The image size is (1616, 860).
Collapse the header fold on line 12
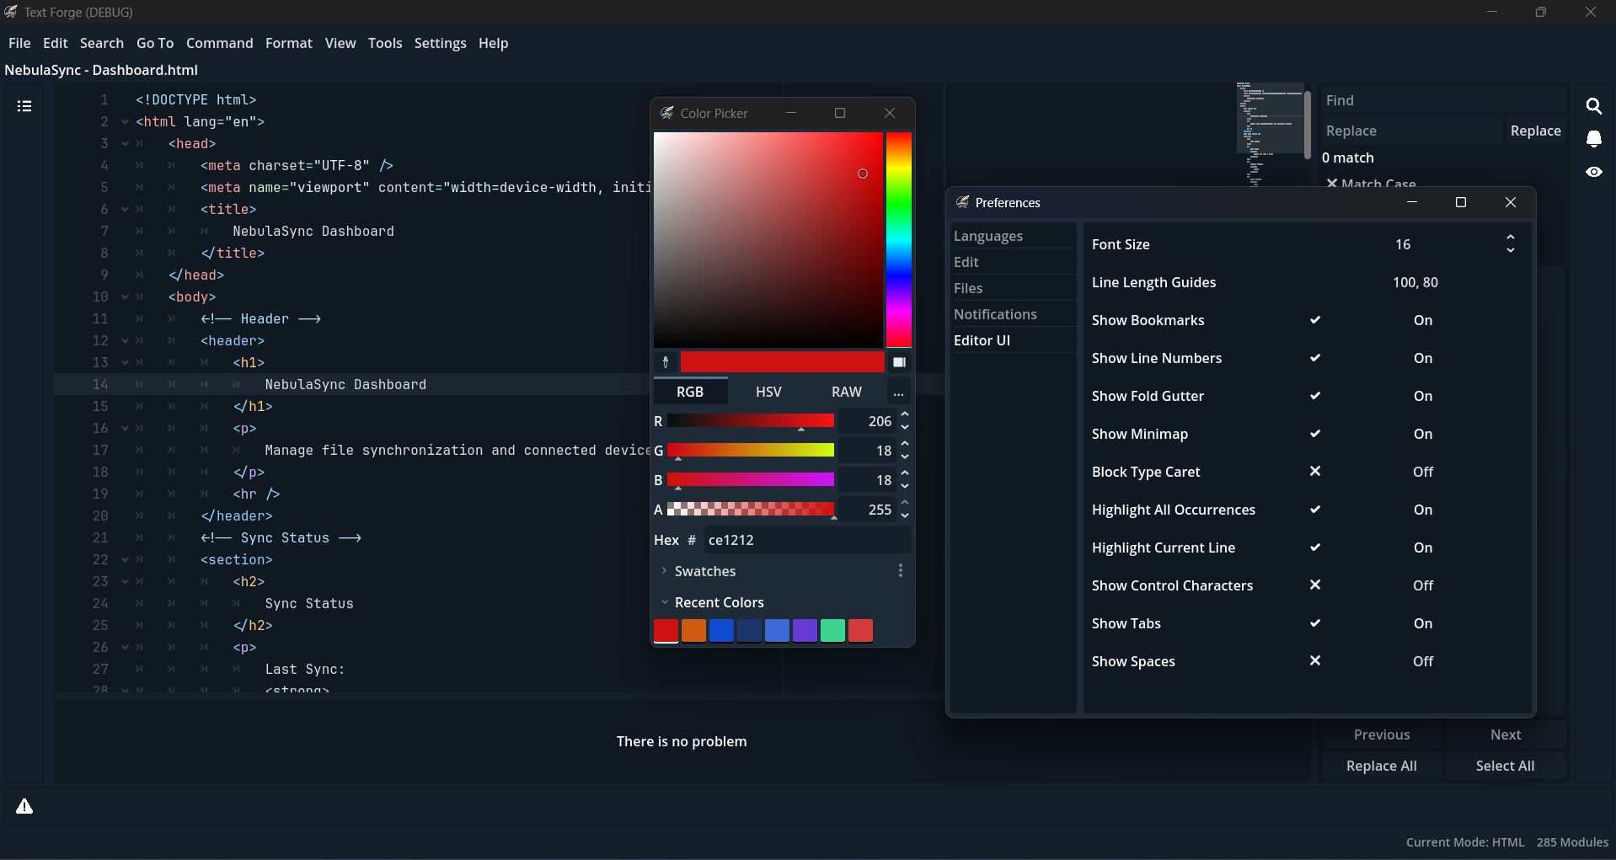125,341
